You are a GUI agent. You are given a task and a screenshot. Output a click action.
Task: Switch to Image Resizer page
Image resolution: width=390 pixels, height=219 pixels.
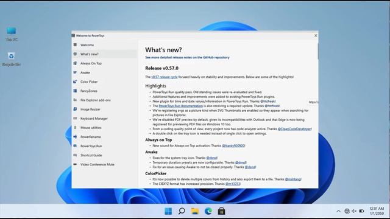pyautogui.click(x=104, y=109)
